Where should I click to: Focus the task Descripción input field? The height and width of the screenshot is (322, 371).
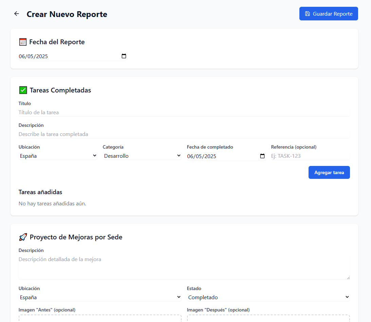click(x=184, y=134)
